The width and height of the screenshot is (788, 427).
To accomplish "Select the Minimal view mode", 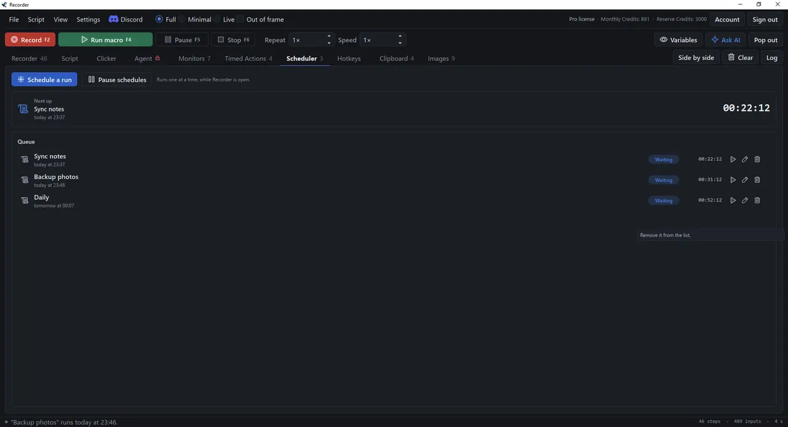I will pos(195,19).
